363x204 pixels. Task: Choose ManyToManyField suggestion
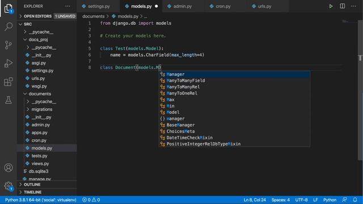pos(234,80)
